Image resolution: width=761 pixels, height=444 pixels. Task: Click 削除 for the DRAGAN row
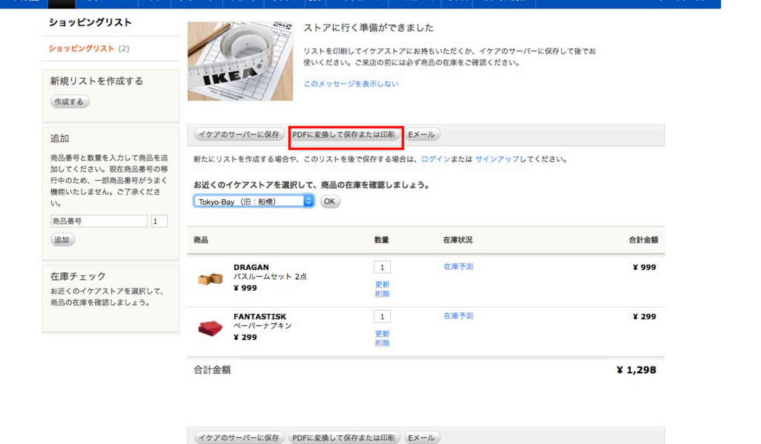(x=382, y=294)
